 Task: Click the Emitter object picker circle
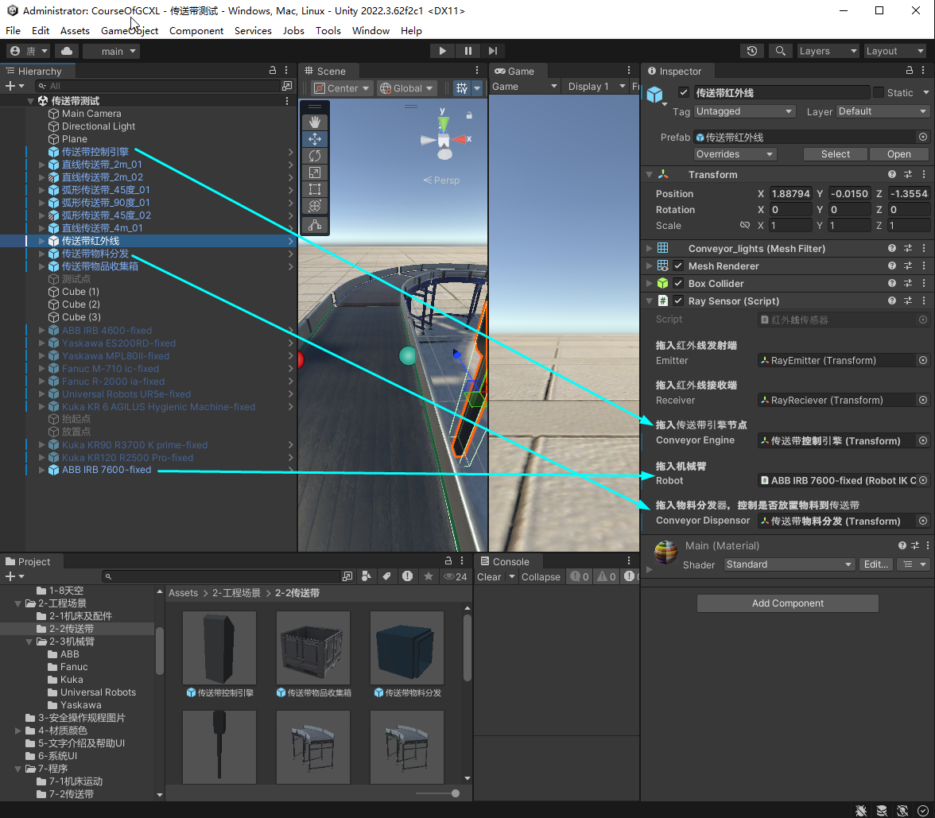pyautogui.click(x=923, y=361)
